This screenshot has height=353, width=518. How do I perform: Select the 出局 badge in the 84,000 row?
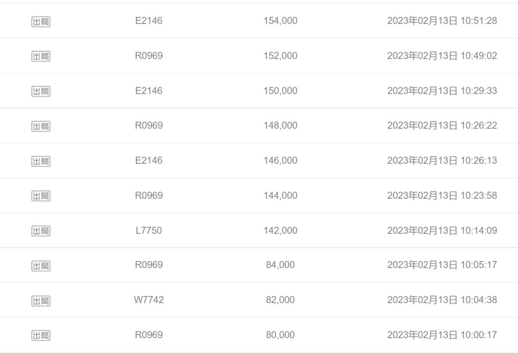[41, 266]
